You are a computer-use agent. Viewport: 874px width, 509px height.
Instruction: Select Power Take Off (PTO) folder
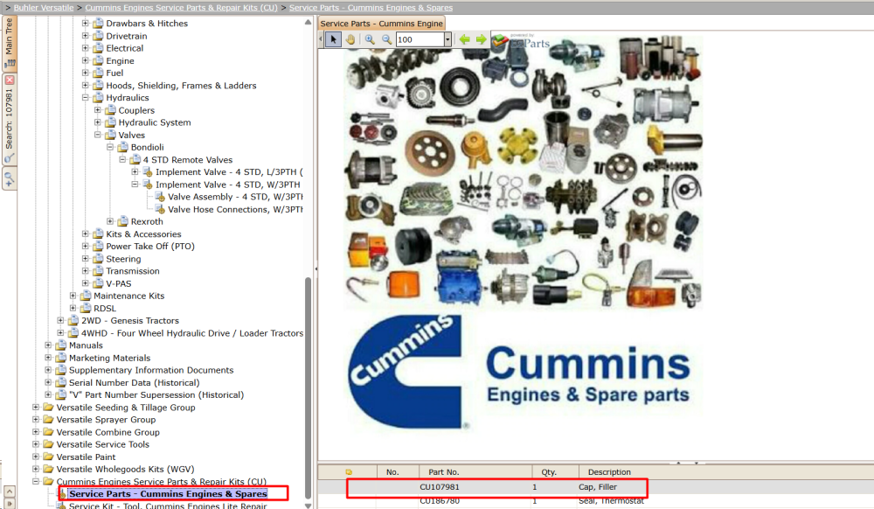[x=150, y=246]
